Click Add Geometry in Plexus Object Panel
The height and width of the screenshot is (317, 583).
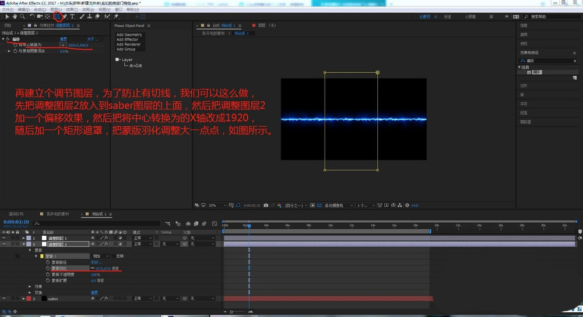(129, 35)
